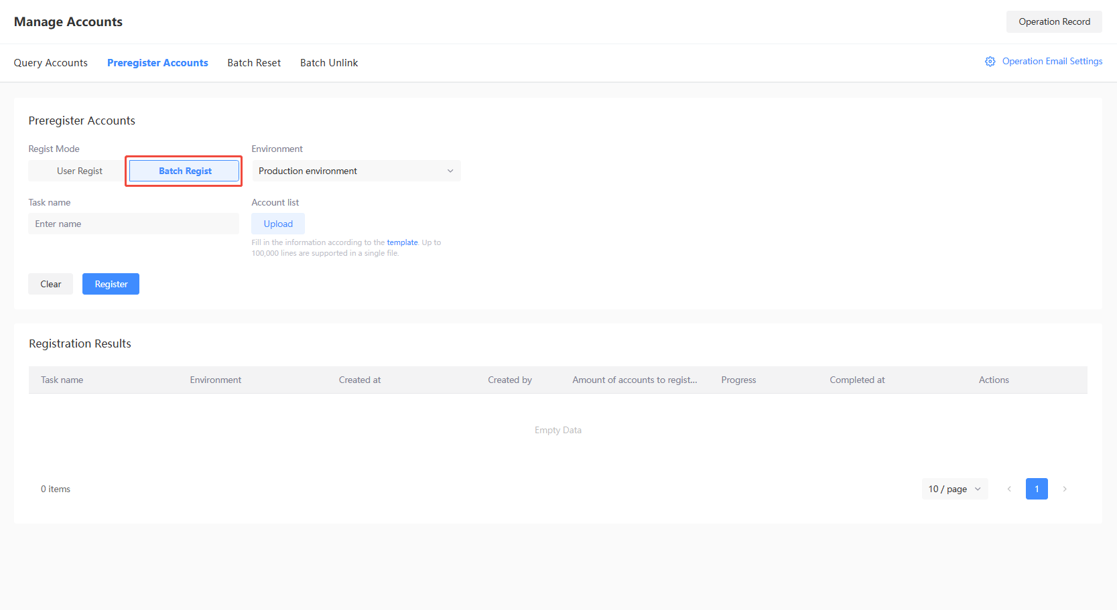
Task: Click the Operation Record button
Action: (x=1053, y=21)
